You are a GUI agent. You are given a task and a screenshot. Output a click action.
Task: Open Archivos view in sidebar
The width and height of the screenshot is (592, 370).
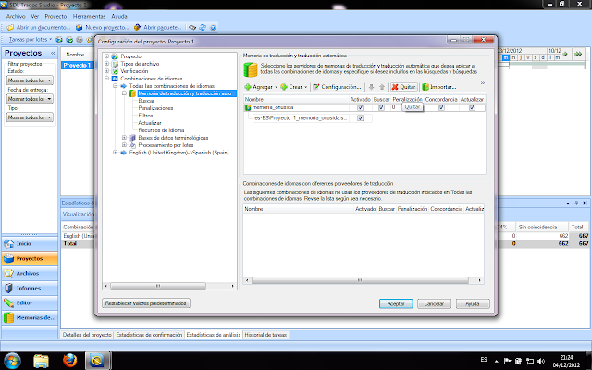30,274
